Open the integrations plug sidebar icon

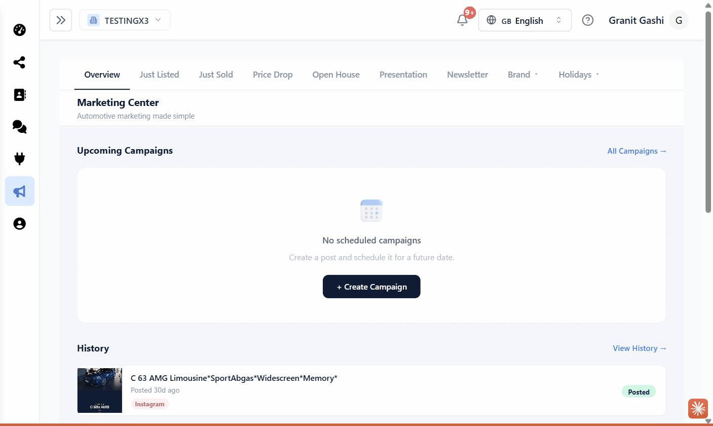[x=19, y=159]
